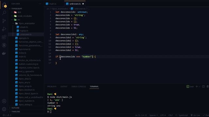Open Explorer more actions ellipsis
The width and height of the screenshot is (209, 117).
[x=40, y=4]
